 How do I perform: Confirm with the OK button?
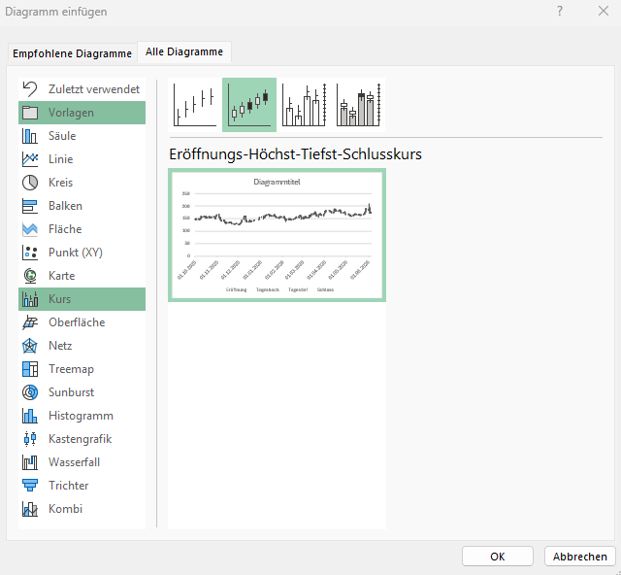498,557
